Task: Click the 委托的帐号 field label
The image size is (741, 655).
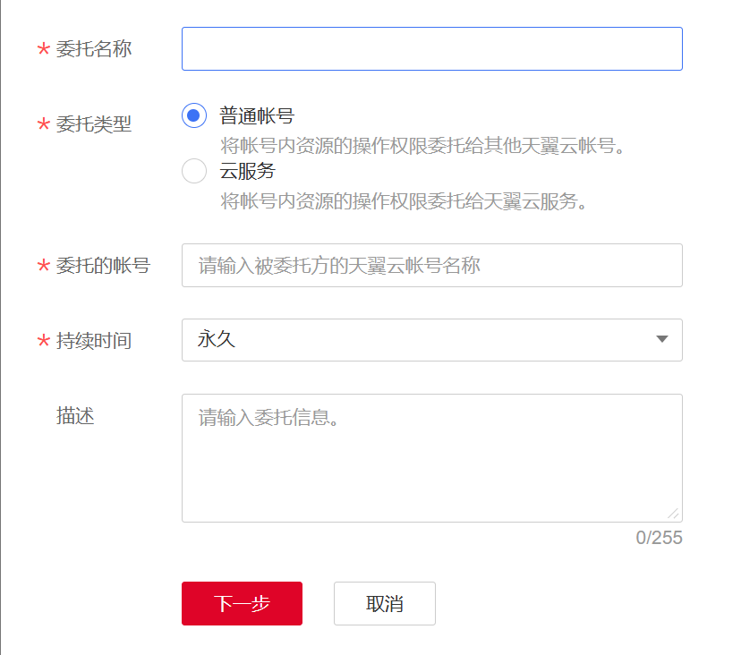Action: click(x=103, y=266)
